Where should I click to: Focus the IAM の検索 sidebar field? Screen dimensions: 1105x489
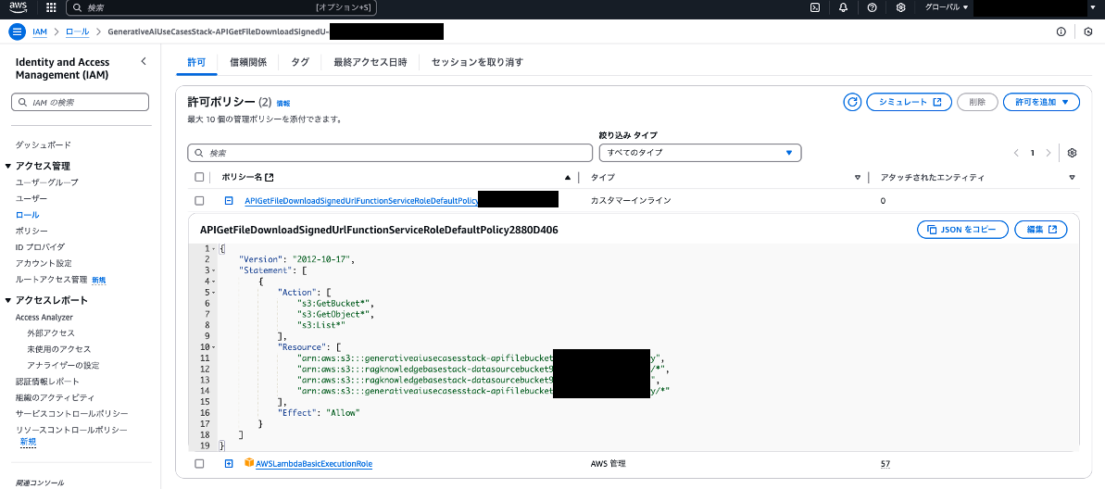(x=81, y=102)
